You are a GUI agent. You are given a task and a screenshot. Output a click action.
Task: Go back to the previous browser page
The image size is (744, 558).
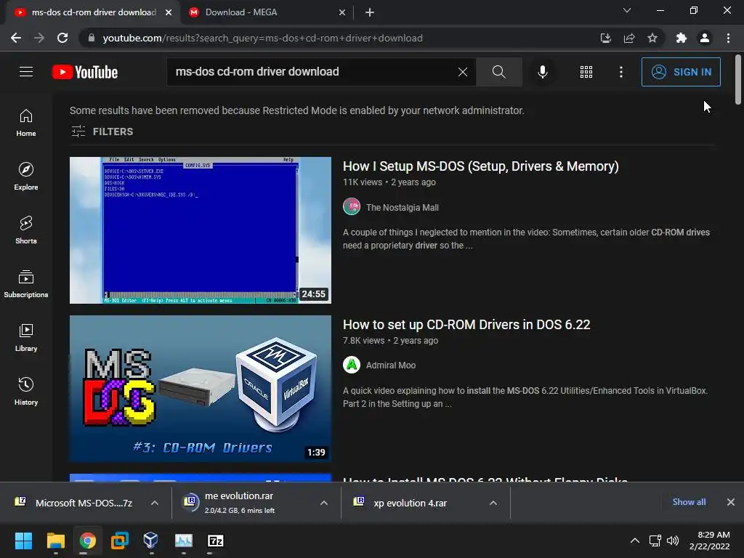(16, 38)
